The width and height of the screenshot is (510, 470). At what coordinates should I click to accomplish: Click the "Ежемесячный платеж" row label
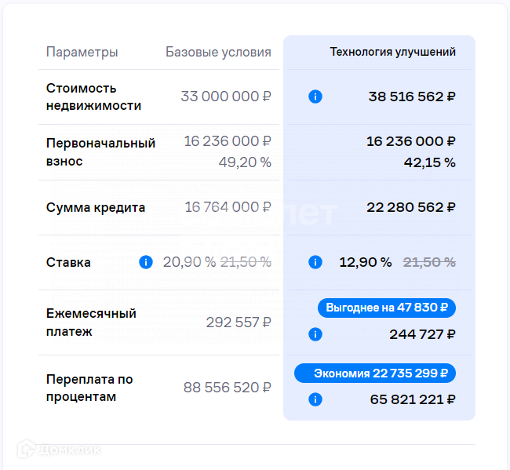[91, 322]
